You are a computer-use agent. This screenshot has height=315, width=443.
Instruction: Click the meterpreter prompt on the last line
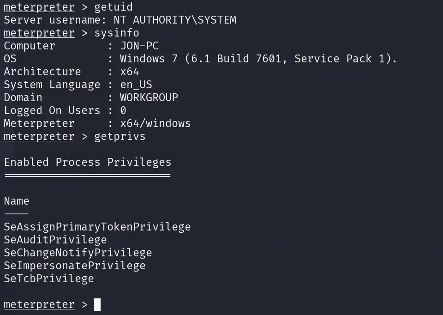coord(39,305)
